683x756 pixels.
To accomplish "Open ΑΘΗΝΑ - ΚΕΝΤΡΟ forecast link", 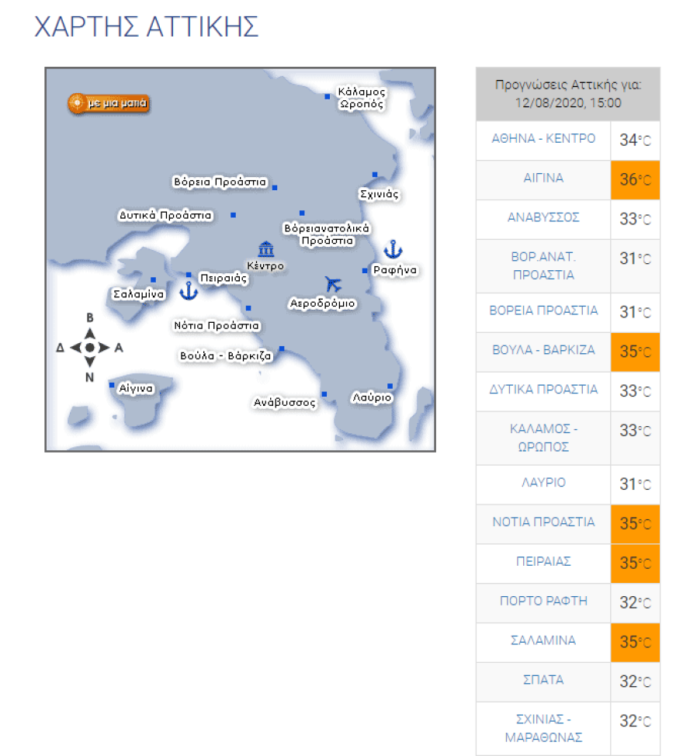I will click(x=543, y=139).
